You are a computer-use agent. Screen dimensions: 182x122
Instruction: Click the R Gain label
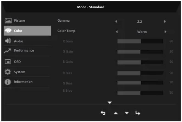pos(68,41)
